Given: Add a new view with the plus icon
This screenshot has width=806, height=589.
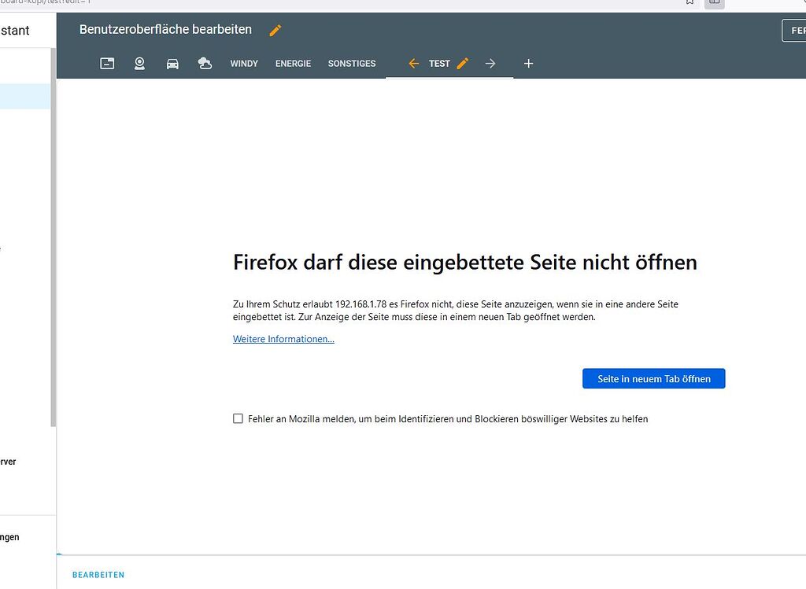Looking at the screenshot, I should [x=528, y=63].
